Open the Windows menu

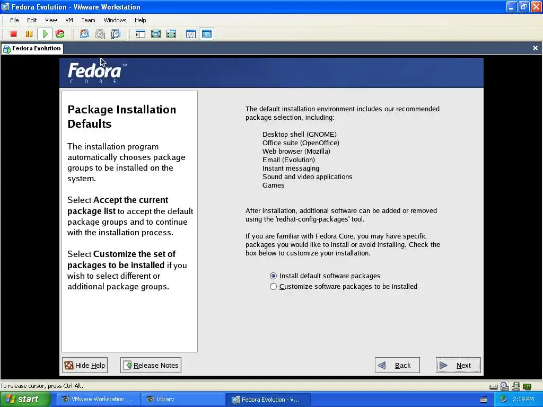click(x=115, y=20)
